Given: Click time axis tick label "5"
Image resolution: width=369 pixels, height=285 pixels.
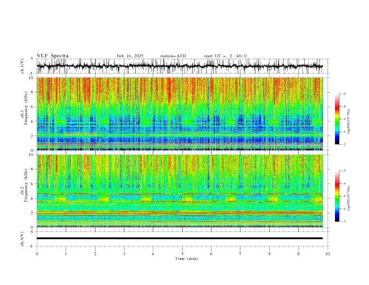Looking at the screenshot, I should pyautogui.click(x=182, y=254).
